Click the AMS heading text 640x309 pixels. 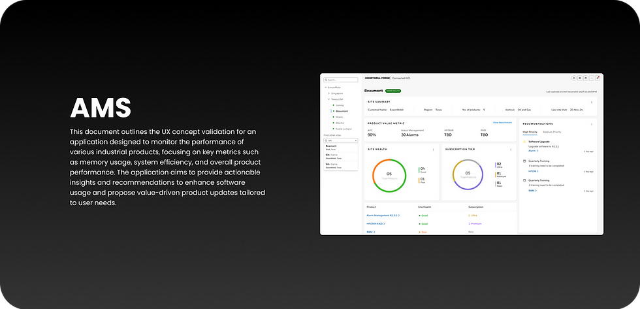click(101, 108)
